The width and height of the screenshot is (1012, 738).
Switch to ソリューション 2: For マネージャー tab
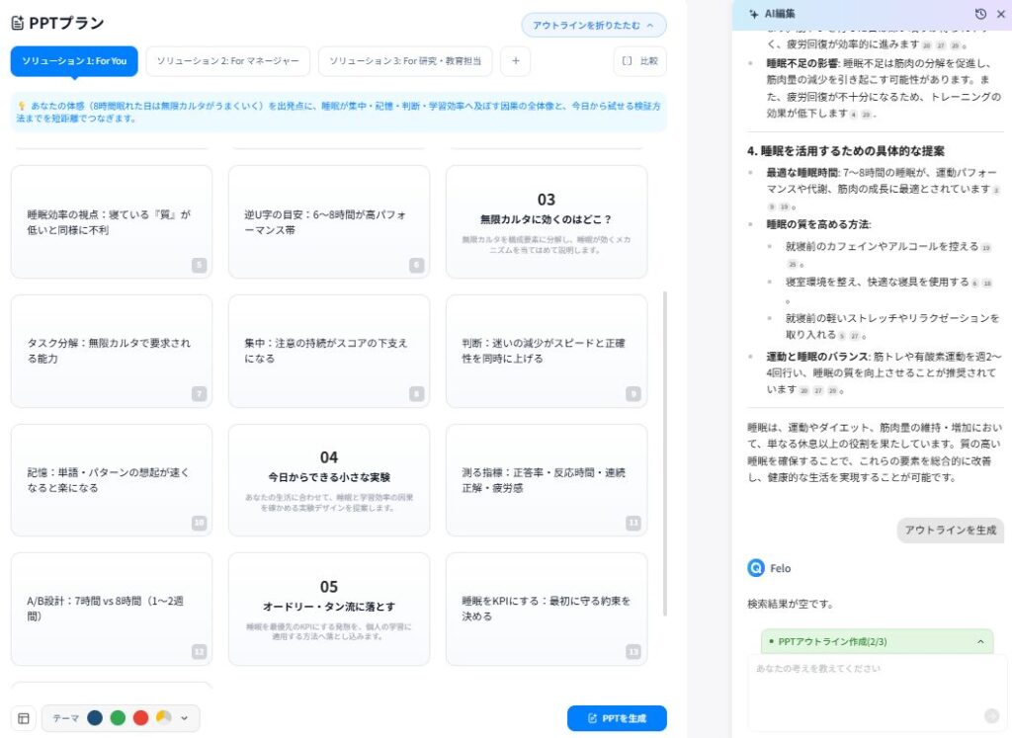pyautogui.click(x=228, y=61)
